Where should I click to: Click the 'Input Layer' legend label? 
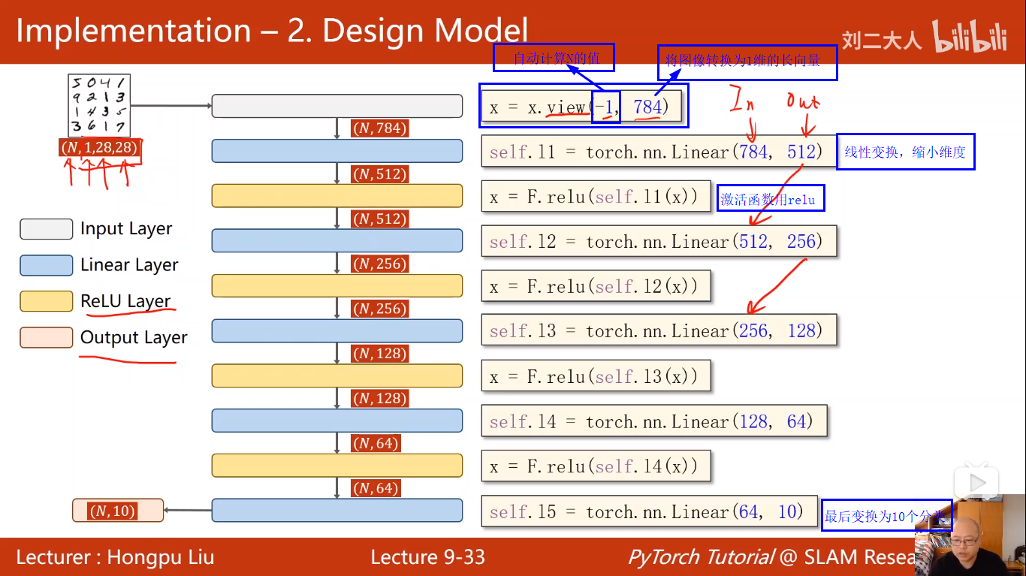(x=126, y=229)
